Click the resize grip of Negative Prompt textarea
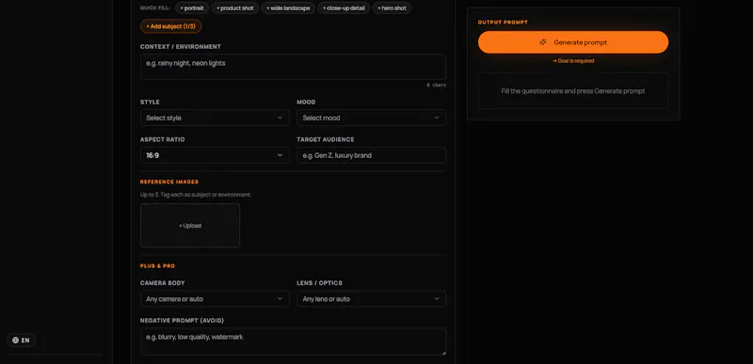Screen dimensions: 753x364 [x=443, y=353]
